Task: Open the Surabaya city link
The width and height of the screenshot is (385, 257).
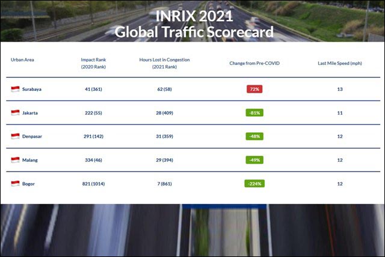Action: tap(32, 89)
